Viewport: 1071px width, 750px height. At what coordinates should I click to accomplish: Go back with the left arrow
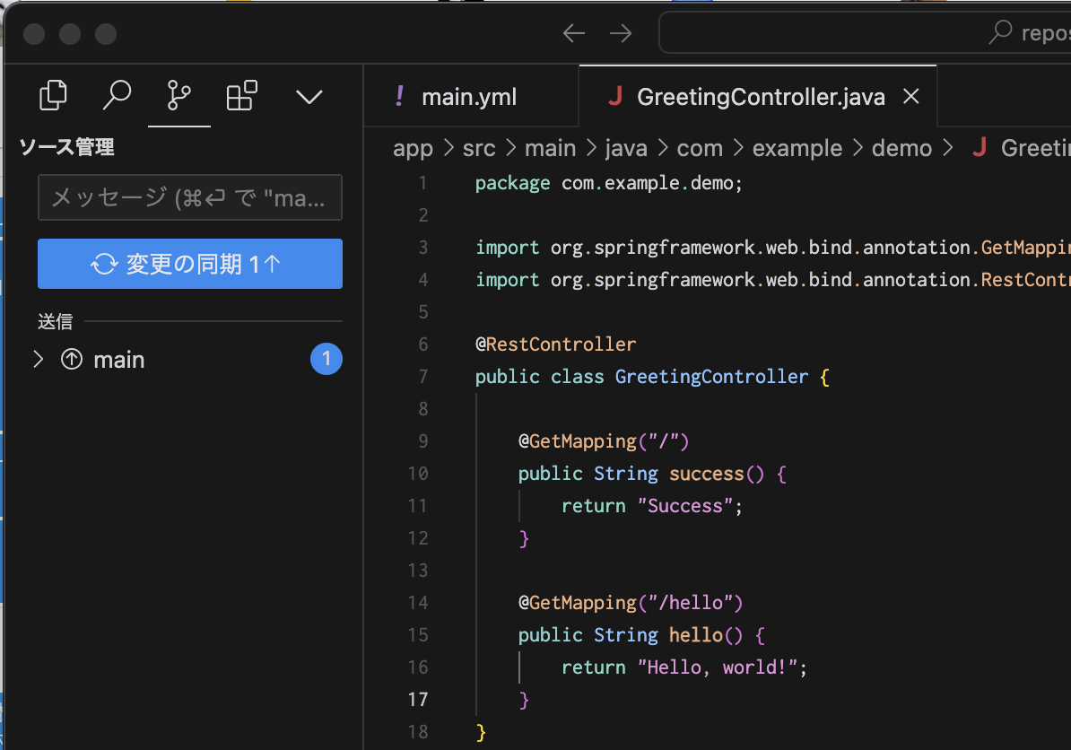click(x=574, y=33)
